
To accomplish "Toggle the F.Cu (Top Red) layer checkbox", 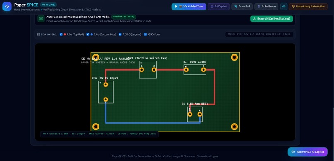I will (61, 34).
